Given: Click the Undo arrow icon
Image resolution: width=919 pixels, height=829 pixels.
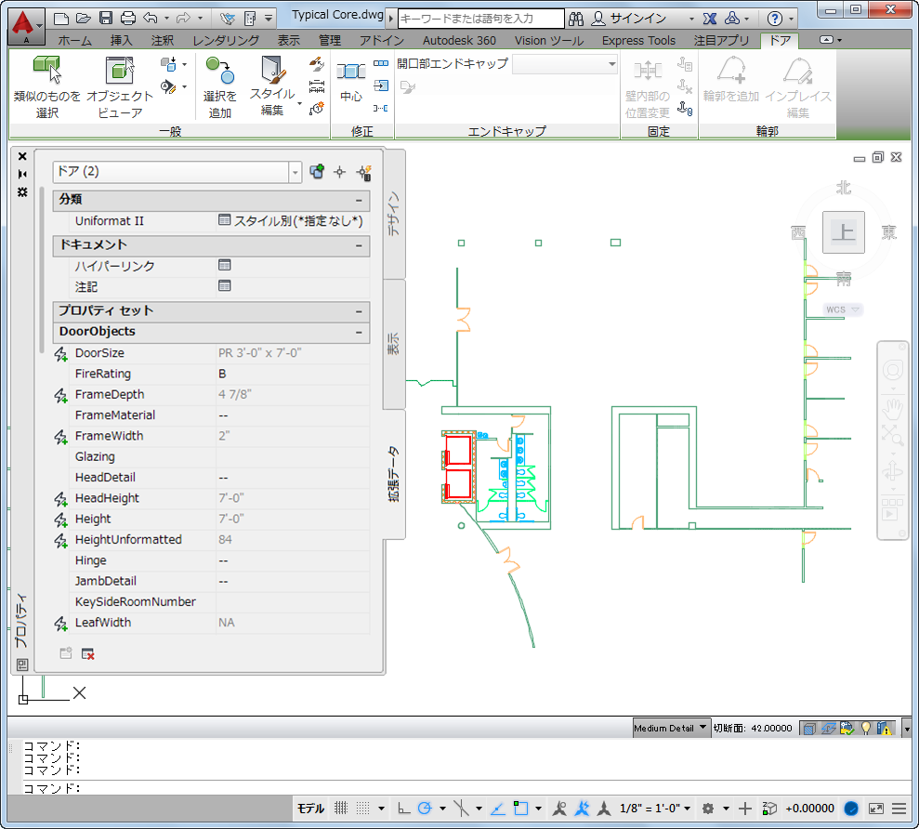Looking at the screenshot, I should tap(151, 19).
